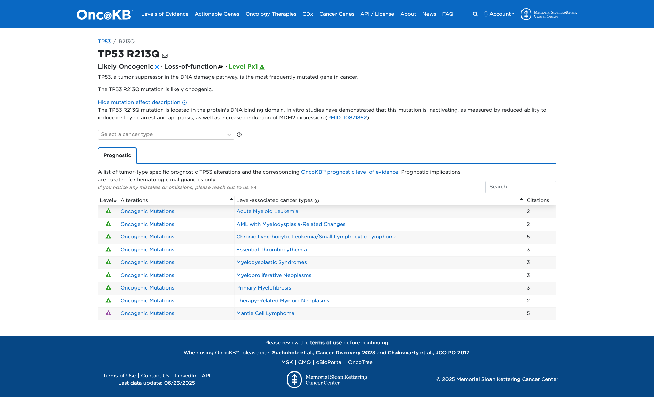Sort table by Alterations column

pyautogui.click(x=176, y=200)
